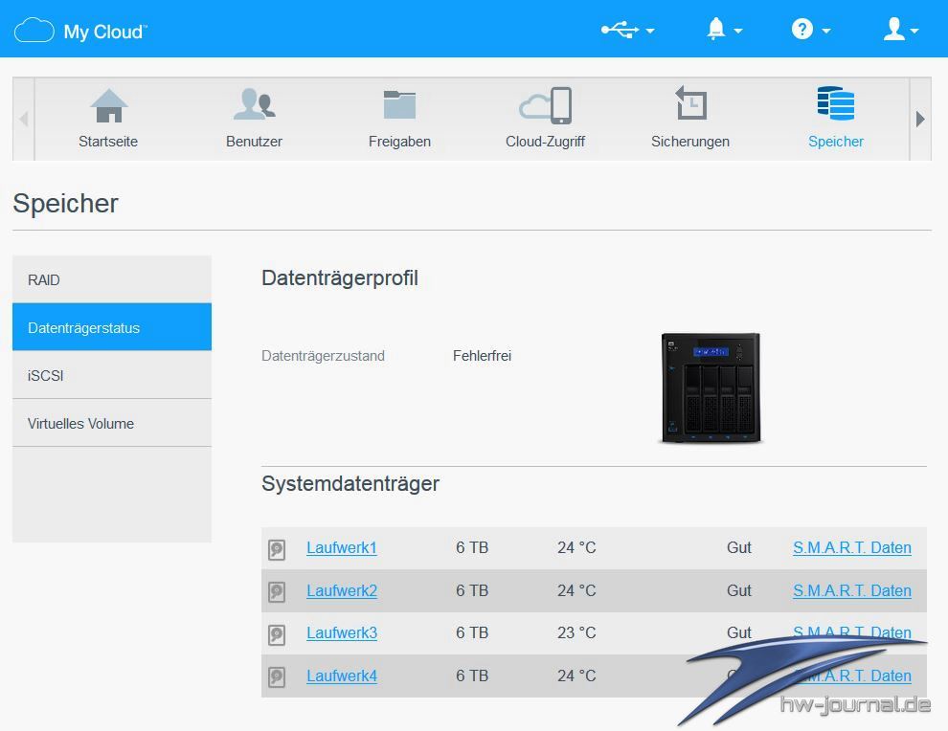Expand the help question mark menu
948x731 pixels.
[810, 31]
